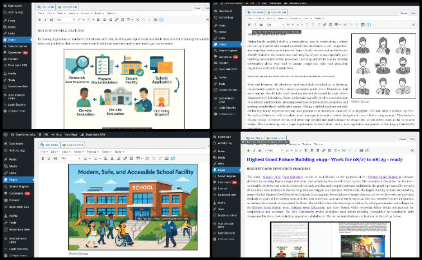Open Rank Math SEO in School Facility admin bar

pyautogui.click(x=93, y=135)
